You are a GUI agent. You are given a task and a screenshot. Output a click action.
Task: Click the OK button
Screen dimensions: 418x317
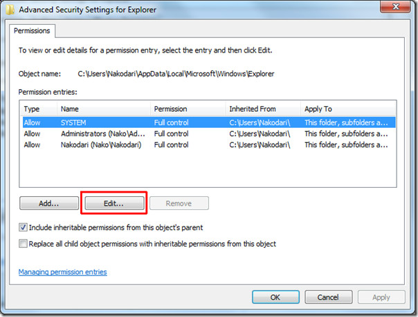coord(275,297)
